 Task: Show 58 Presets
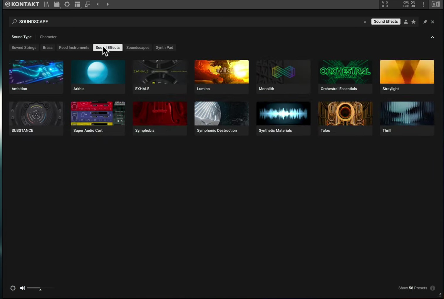point(413,288)
